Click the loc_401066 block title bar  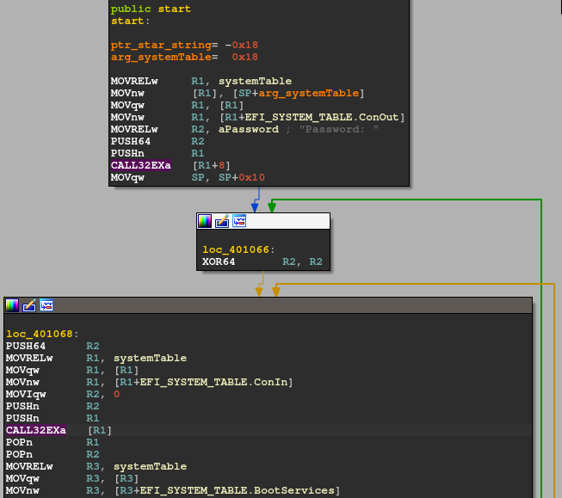point(263,221)
